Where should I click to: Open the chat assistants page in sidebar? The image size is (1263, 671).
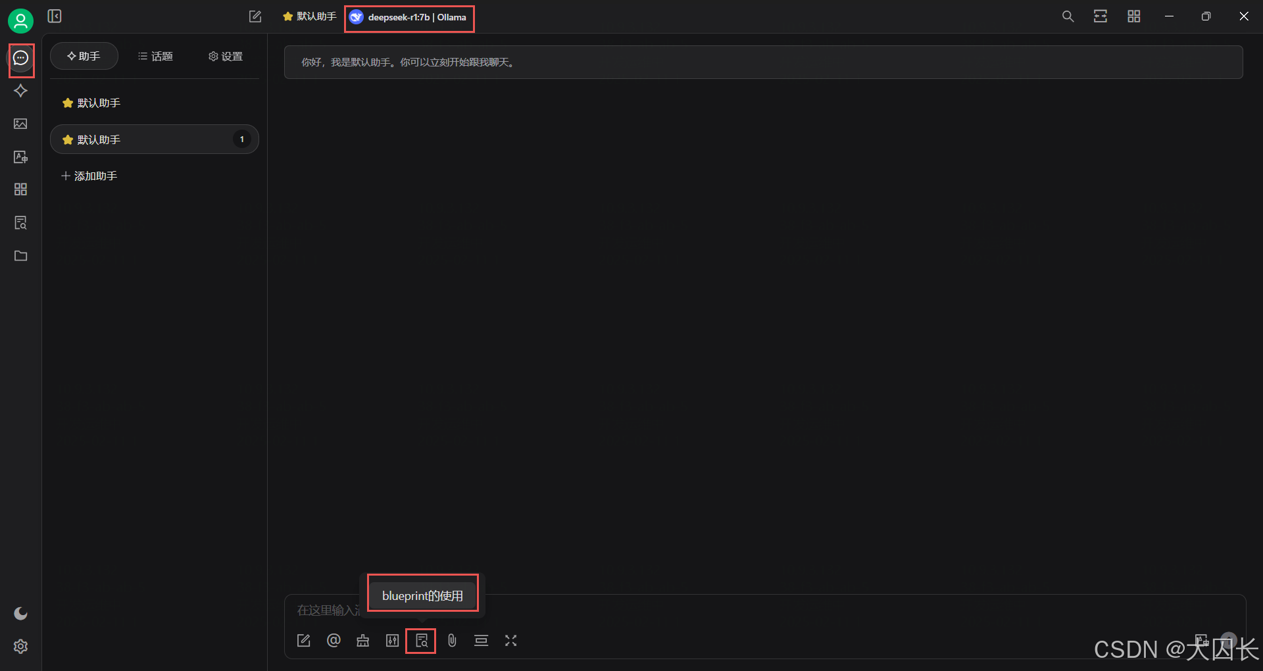coord(21,58)
